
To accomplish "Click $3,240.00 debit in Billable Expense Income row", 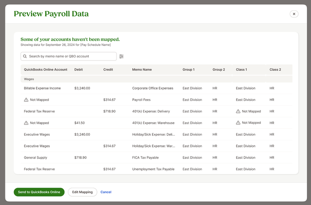I will 82,88.
